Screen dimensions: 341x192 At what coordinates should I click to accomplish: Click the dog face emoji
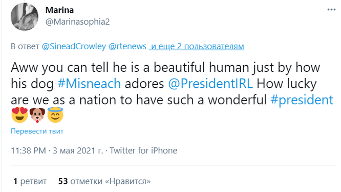[37, 115]
